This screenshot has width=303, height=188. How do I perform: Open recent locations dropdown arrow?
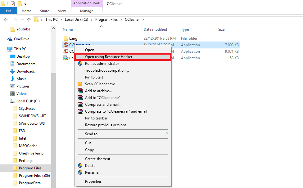[22, 20]
